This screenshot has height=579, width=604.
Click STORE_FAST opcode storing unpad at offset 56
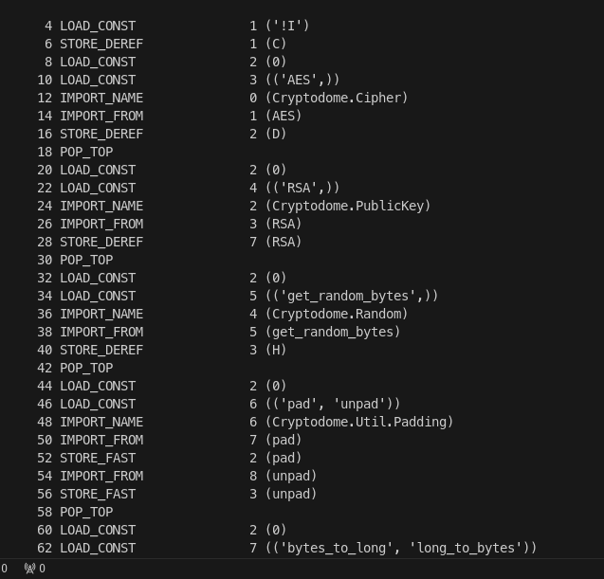pyautogui.click(x=98, y=494)
